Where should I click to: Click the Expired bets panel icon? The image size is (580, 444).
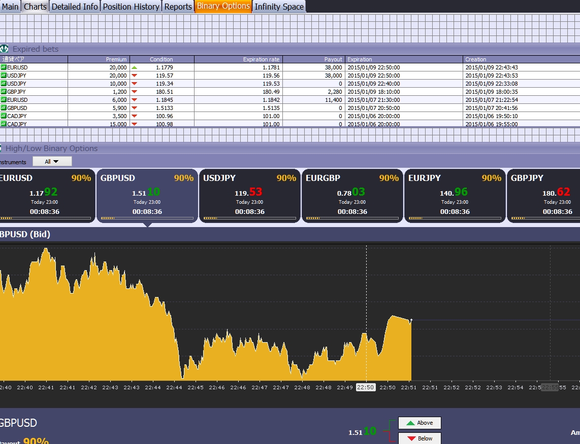coord(4,49)
